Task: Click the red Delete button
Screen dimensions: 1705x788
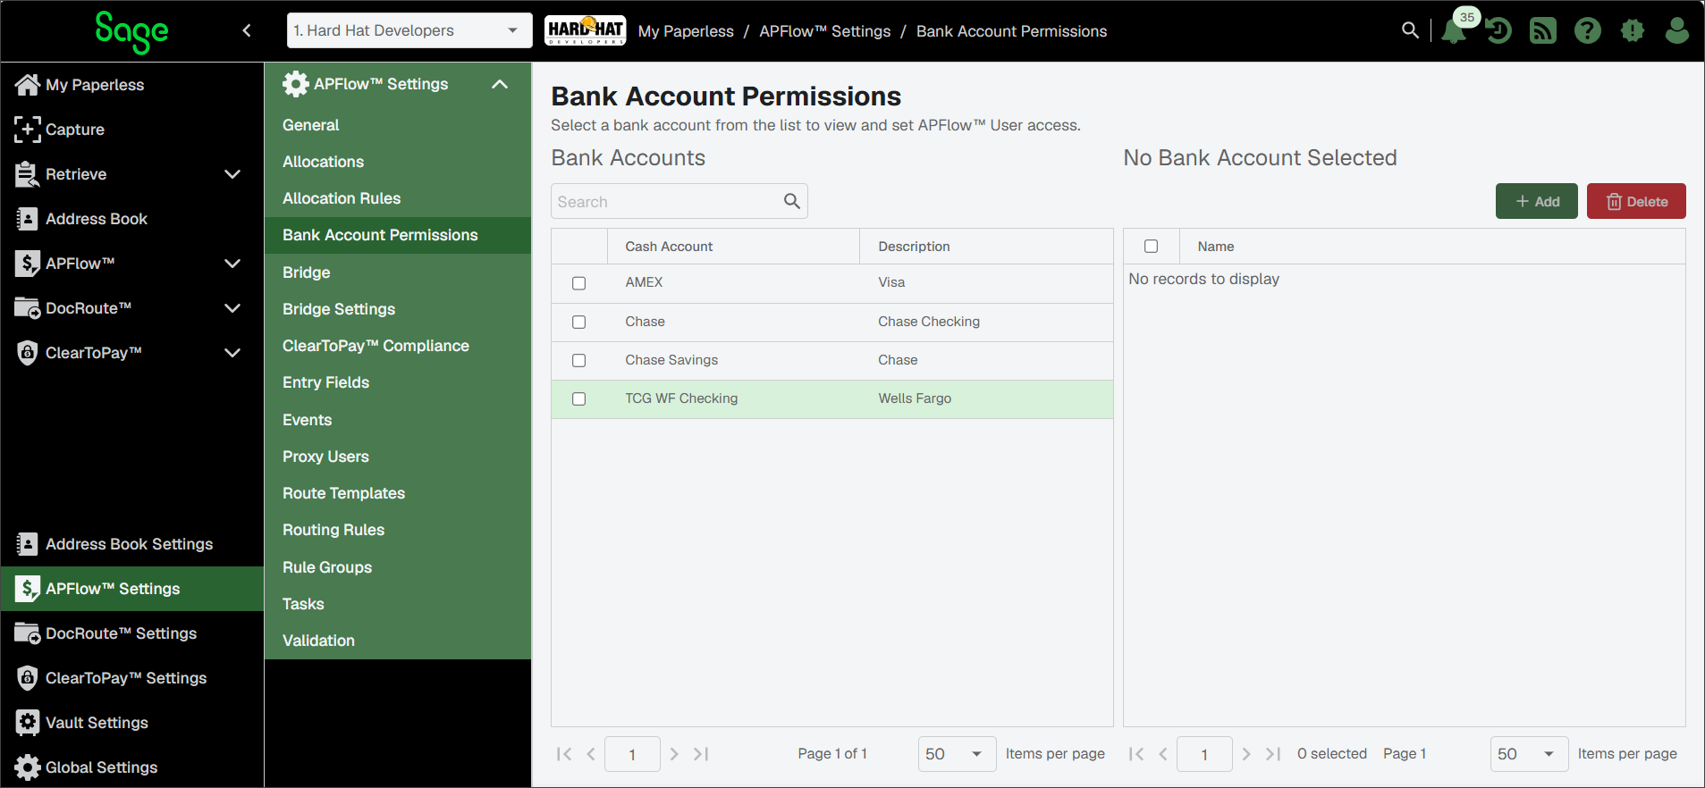Action: [x=1636, y=201]
